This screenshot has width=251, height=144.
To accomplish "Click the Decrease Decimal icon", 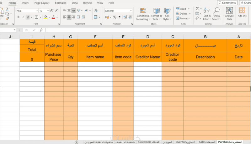I will click(130, 17).
